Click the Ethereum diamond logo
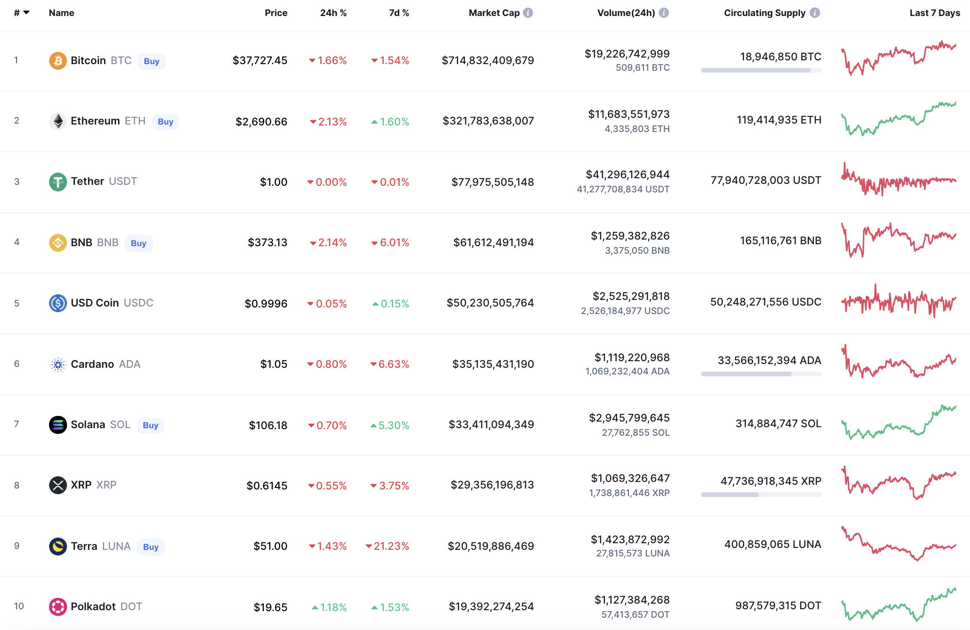 point(58,121)
